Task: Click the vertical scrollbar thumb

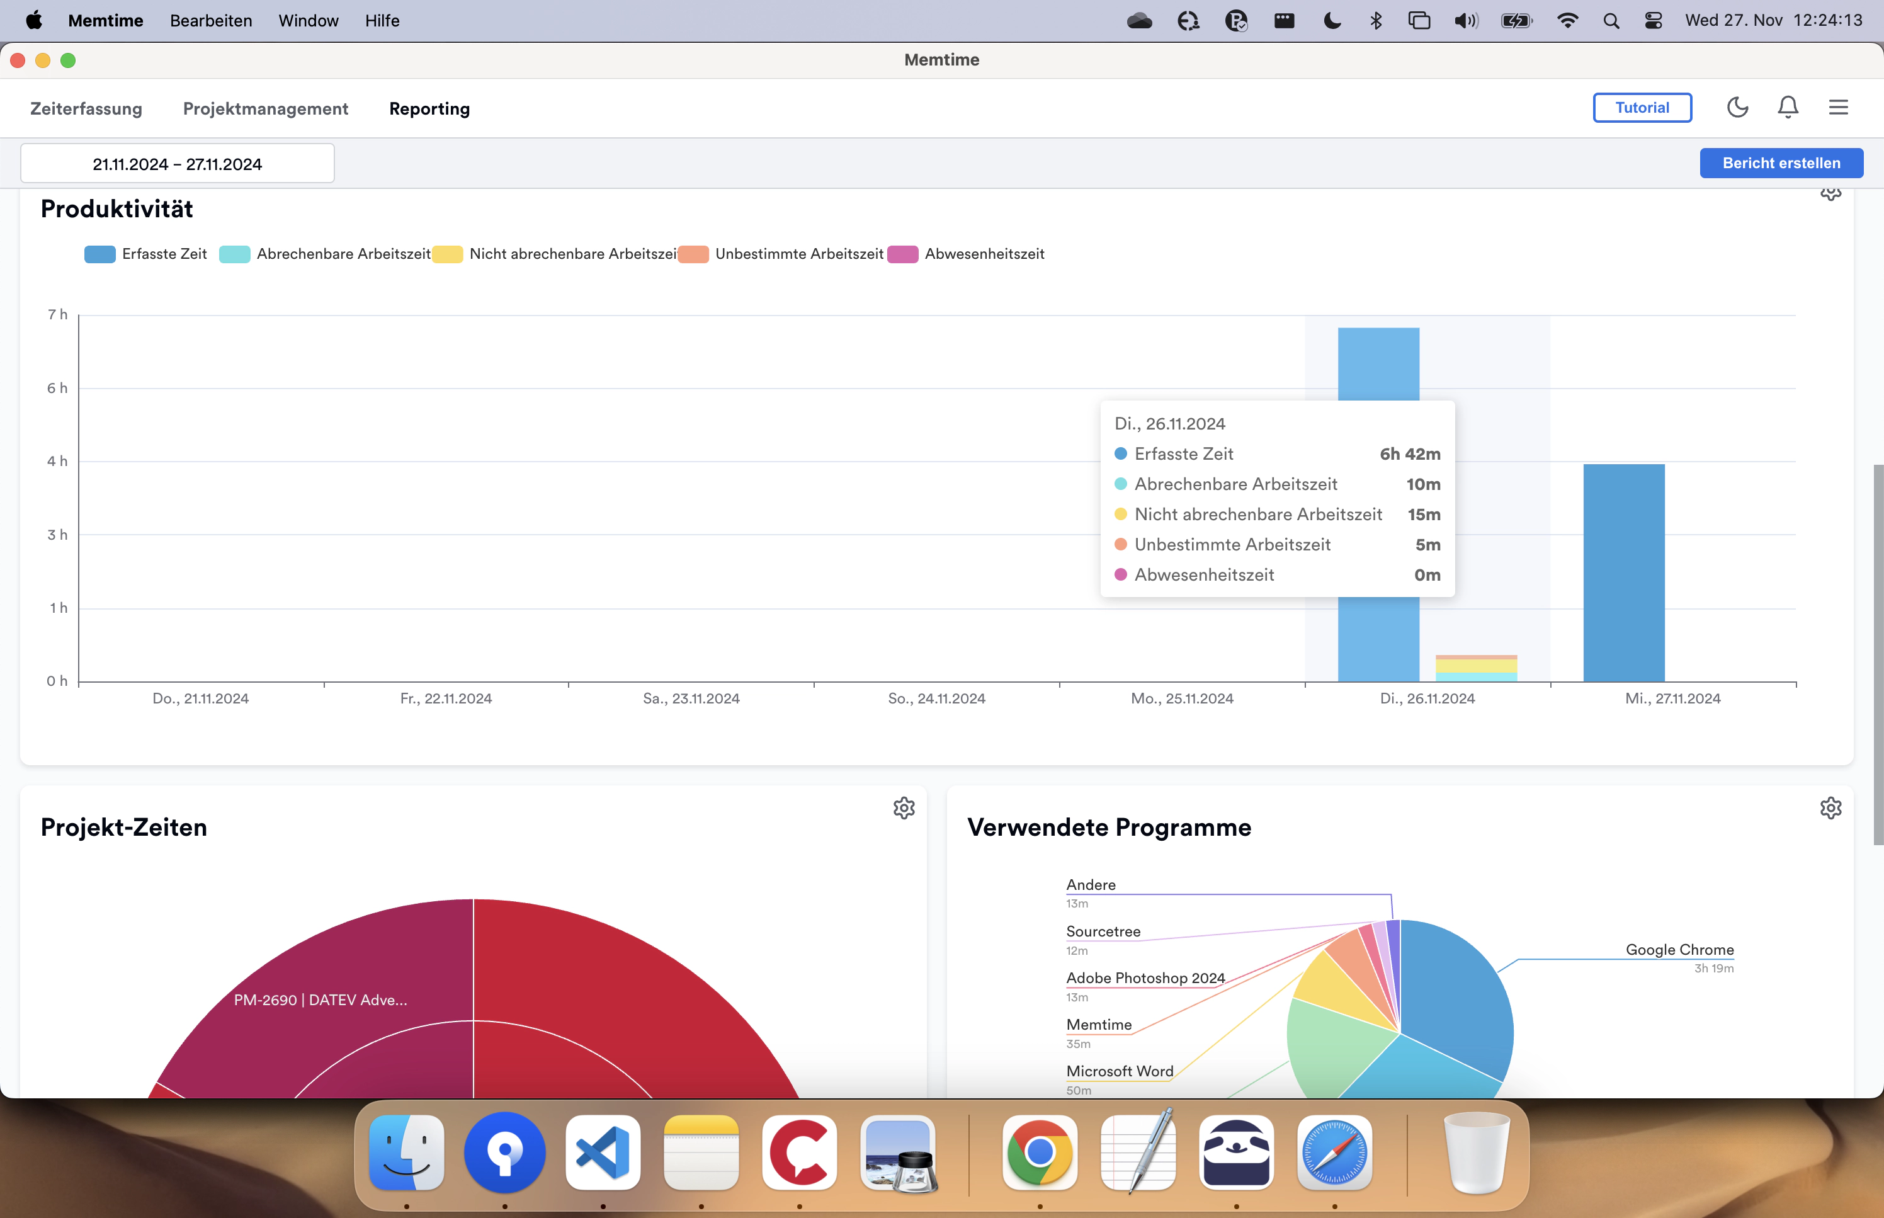Action: [1878, 655]
